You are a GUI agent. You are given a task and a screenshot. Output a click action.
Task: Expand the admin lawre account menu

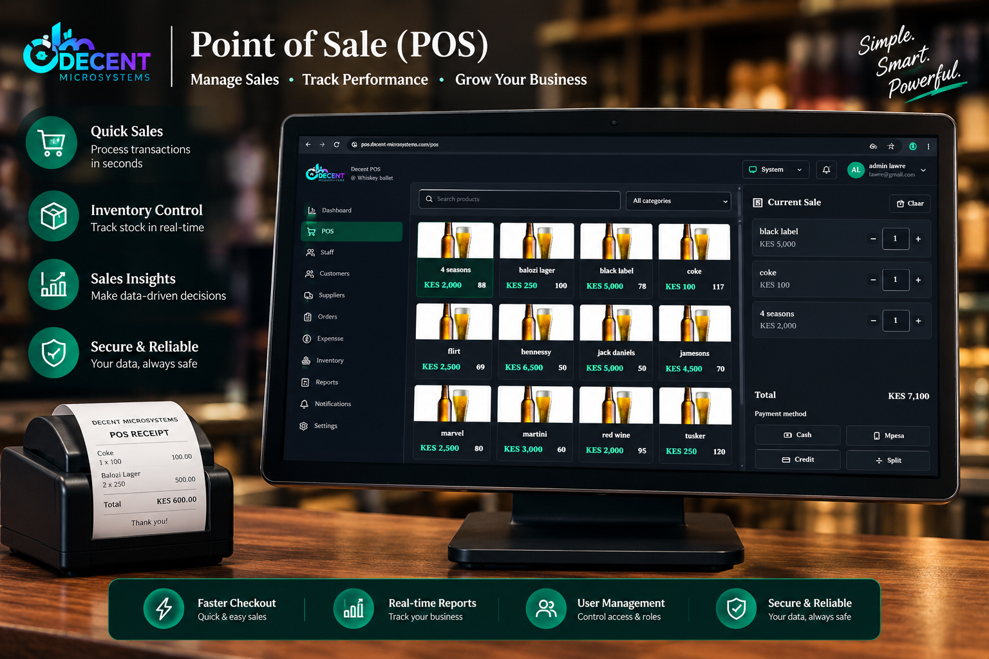tap(923, 171)
